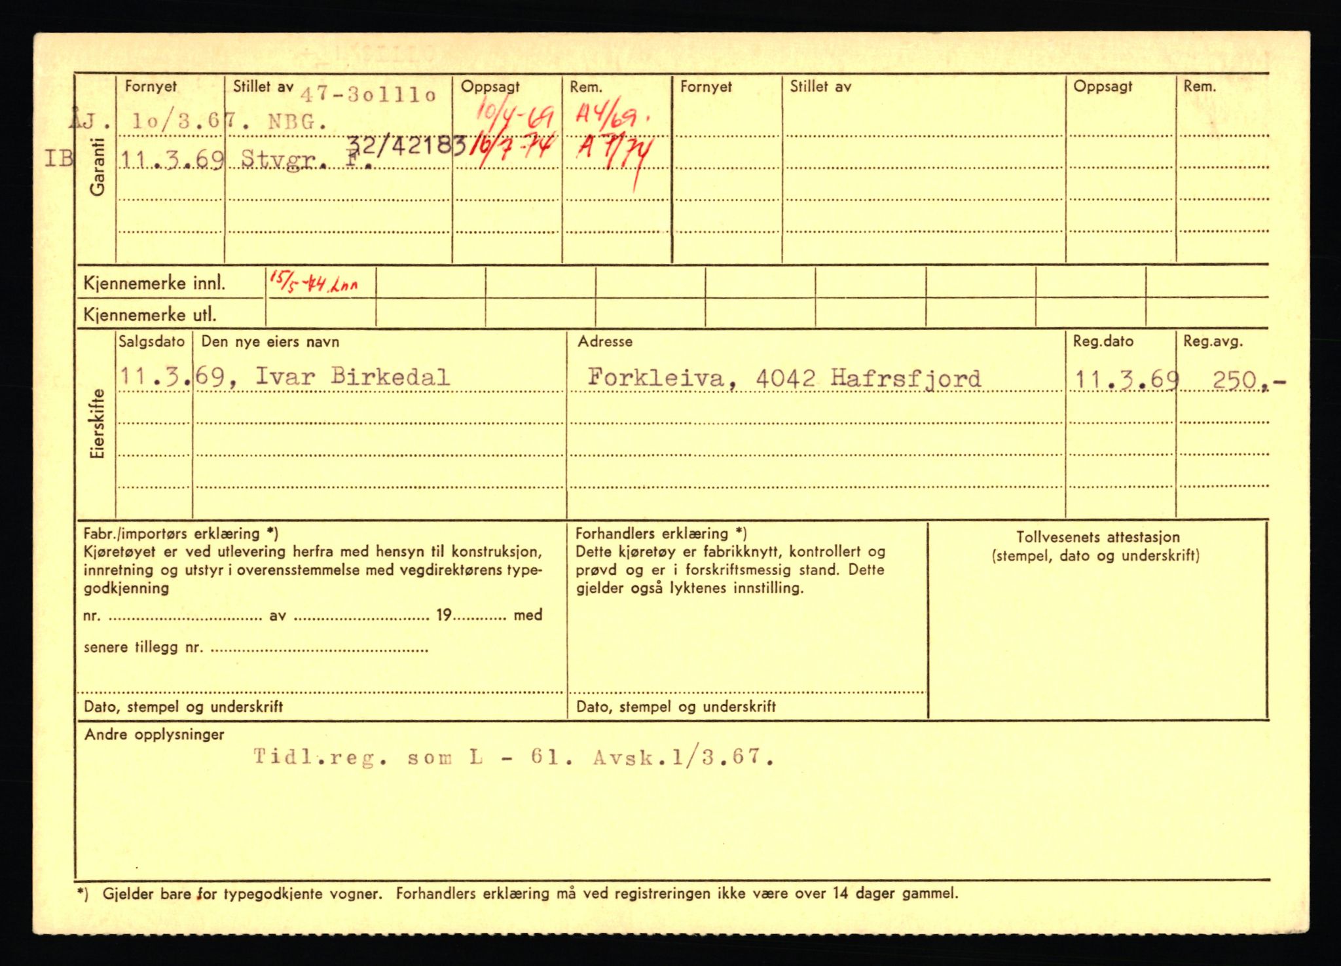The height and width of the screenshot is (966, 1341).
Task: Click the senere tillegg nr. dotted line
Action: point(320,651)
